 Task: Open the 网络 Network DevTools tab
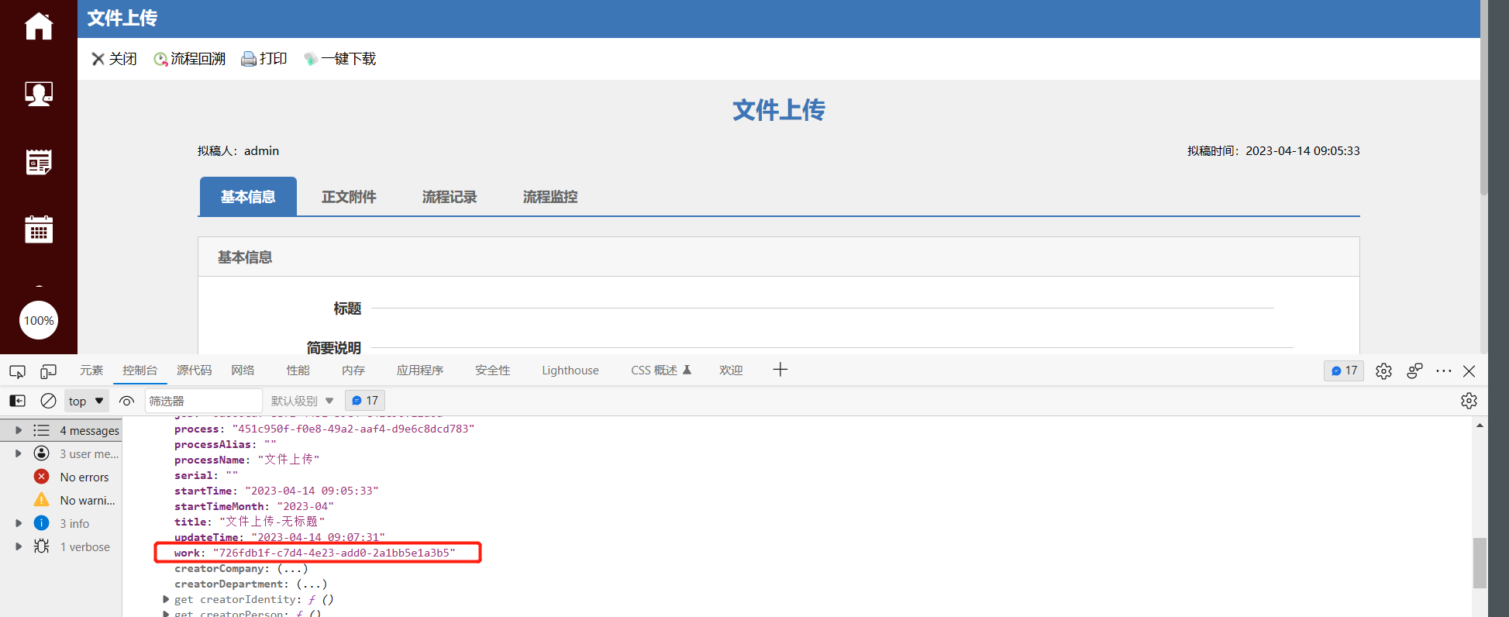[x=243, y=371]
